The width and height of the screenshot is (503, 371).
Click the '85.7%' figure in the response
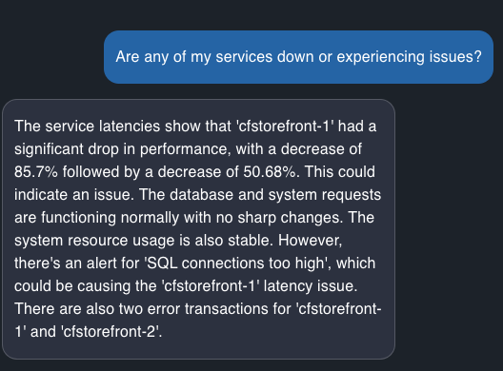point(36,172)
